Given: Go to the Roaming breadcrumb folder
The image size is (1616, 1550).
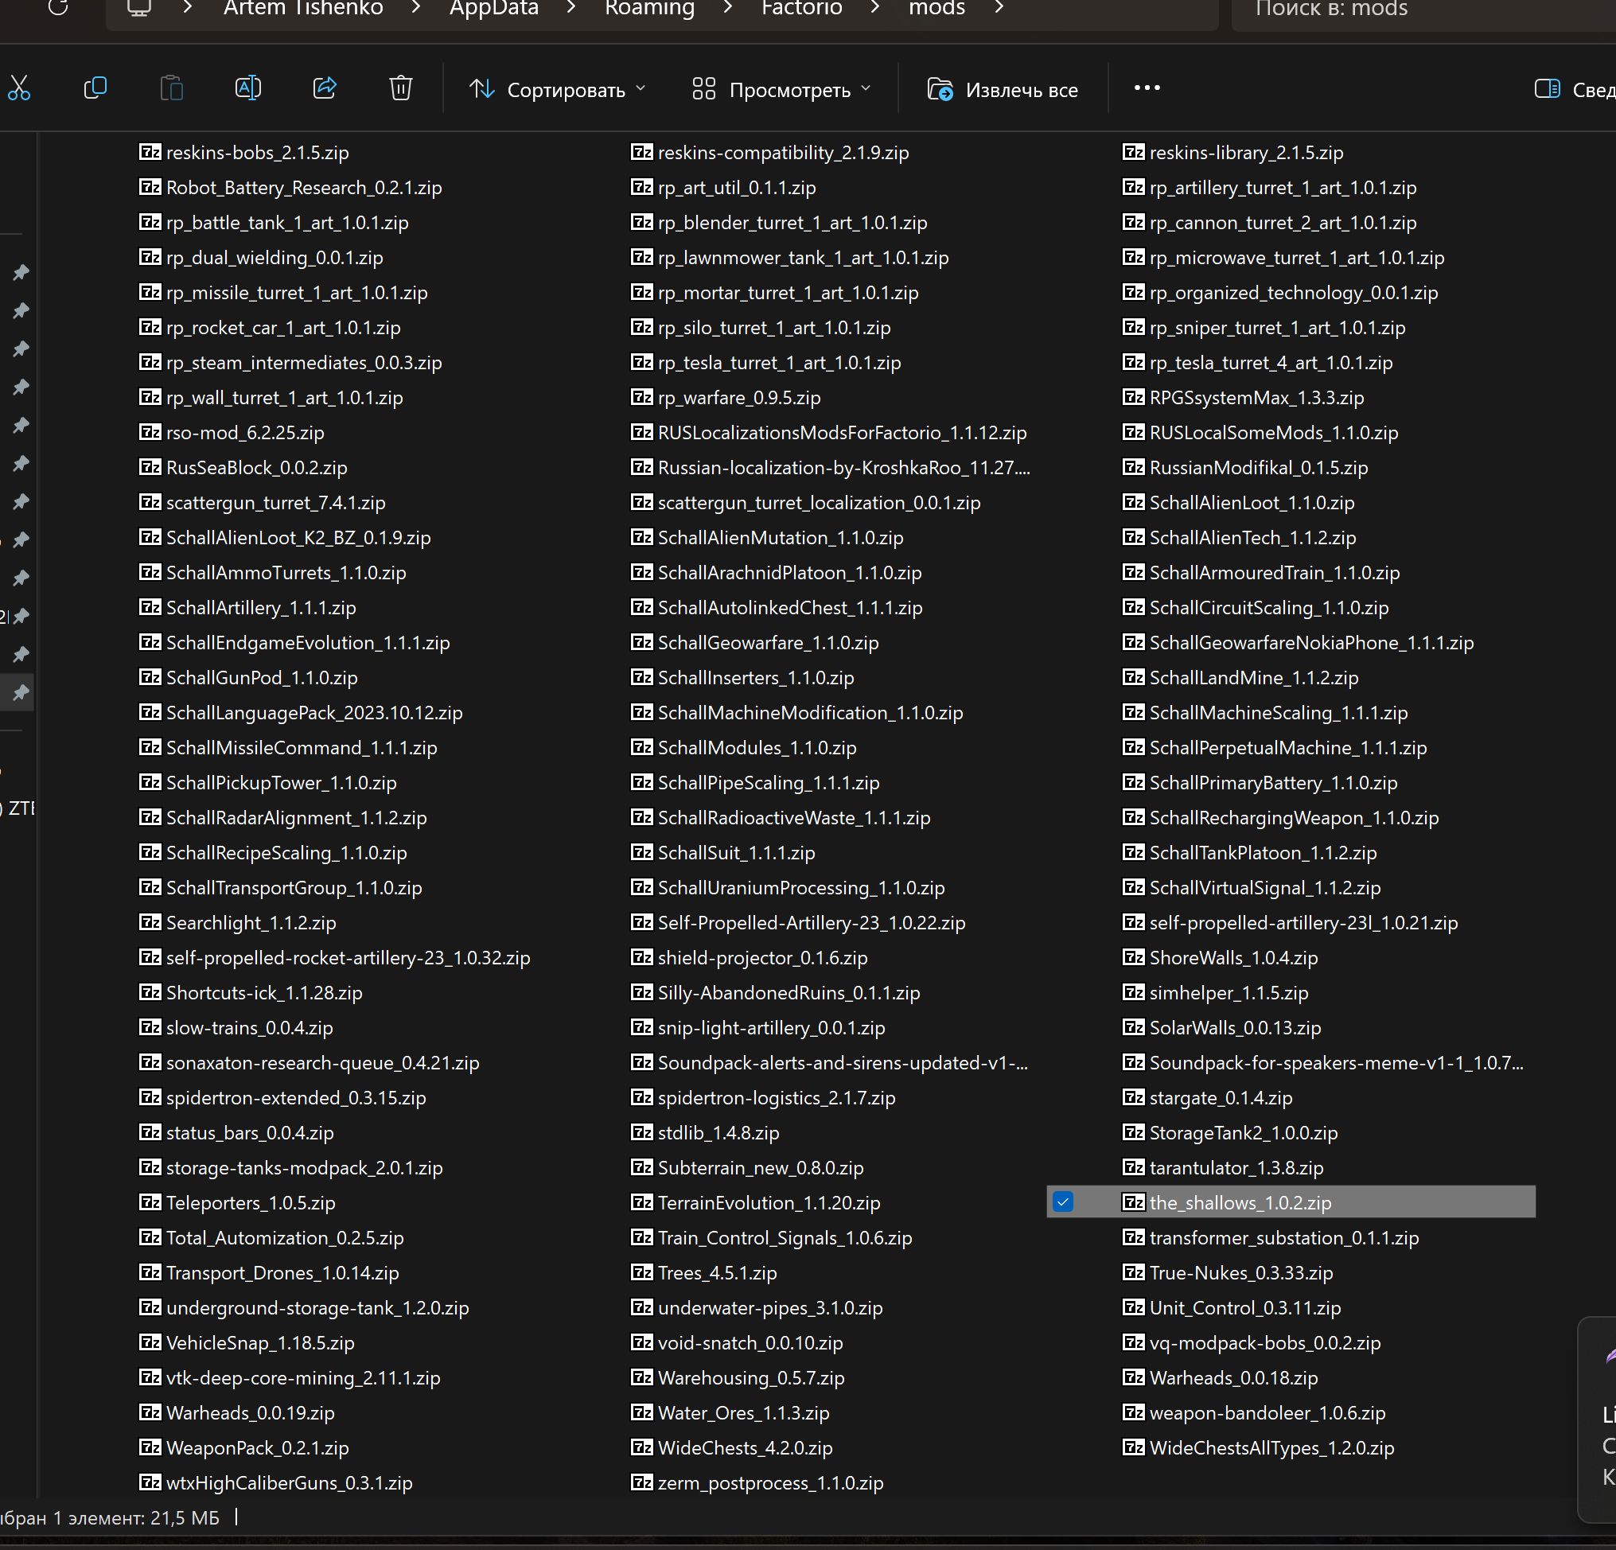Looking at the screenshot, I should click(x=650, y=8).
